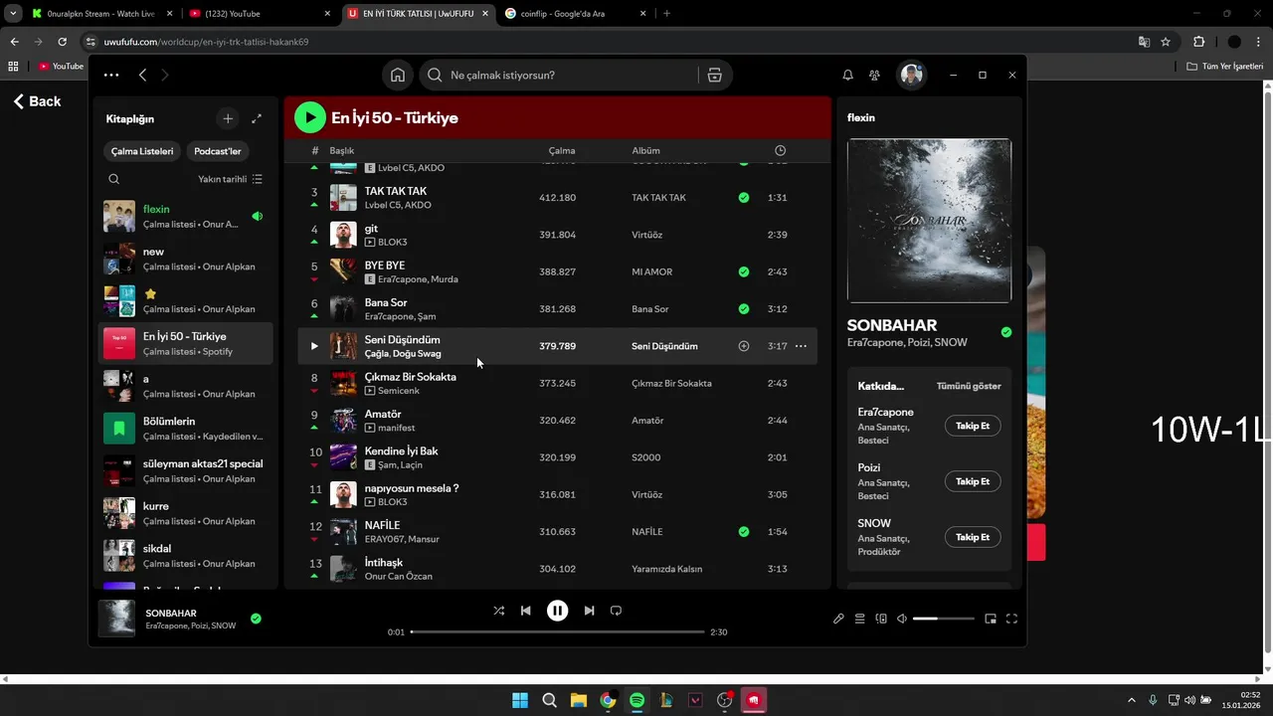Open File Explorer from taskbar
Screen dimensions: 1273x716
[x=578, y=700]
